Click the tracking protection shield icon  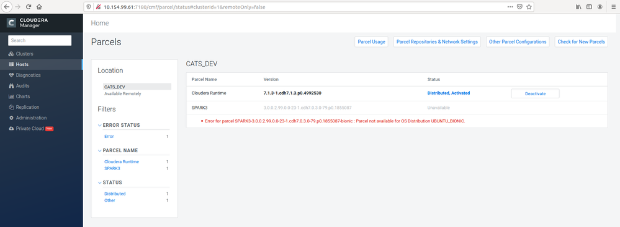click(x=89, y=7)
